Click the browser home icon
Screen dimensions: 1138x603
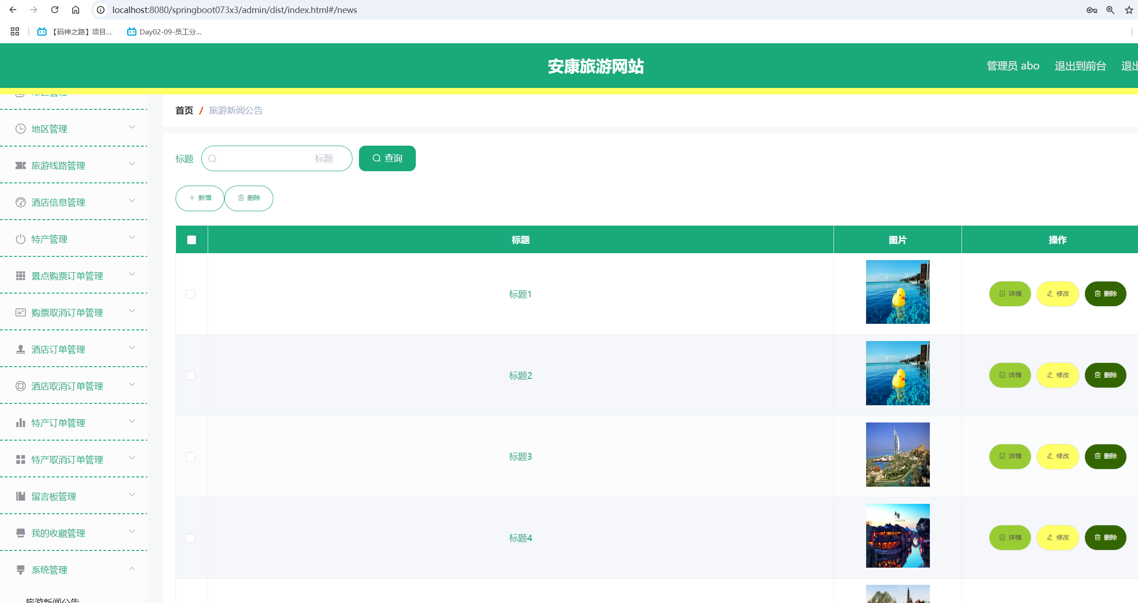(x=75, y=10)
